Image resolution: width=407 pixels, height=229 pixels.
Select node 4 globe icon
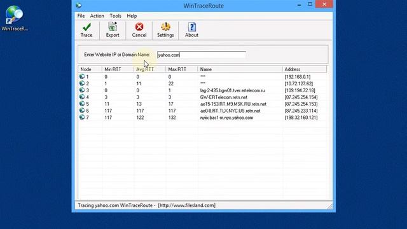click(82, 97)
